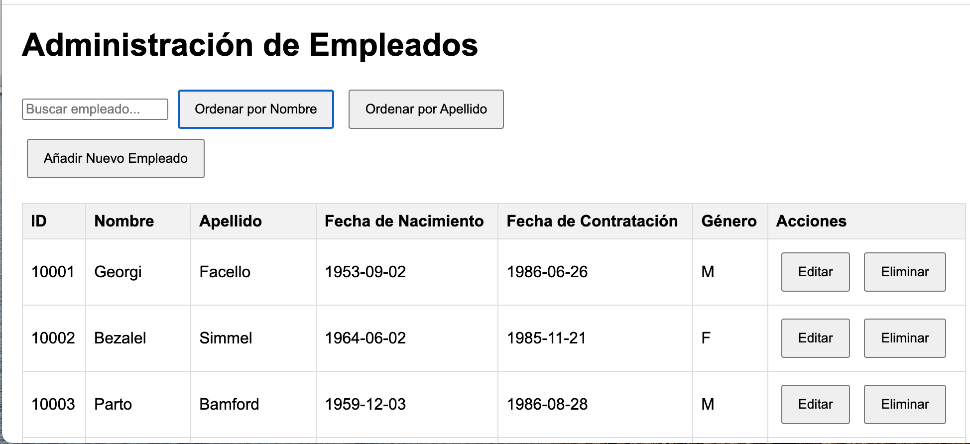Click the 'Ordenar por Apellido' button
The image size is (970, 444).
[426, 109]
